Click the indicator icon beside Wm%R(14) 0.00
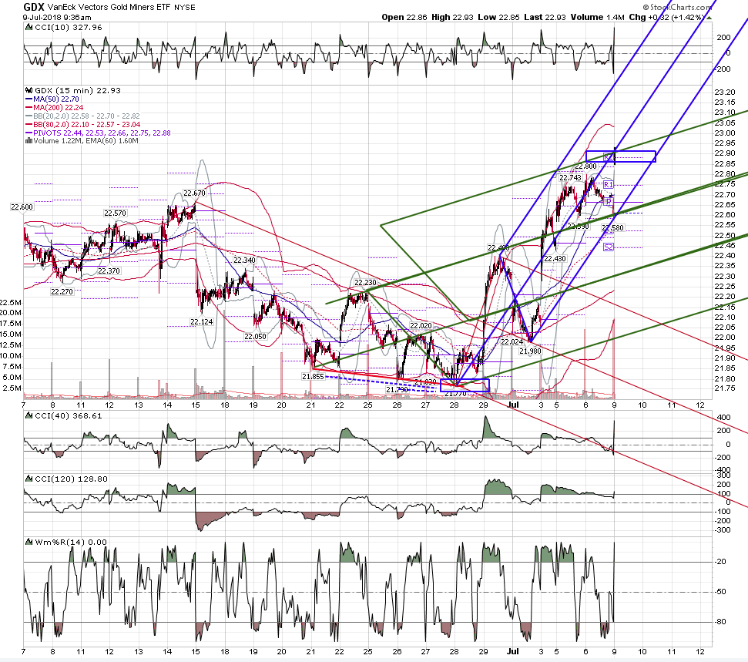The height and width of the screenshot is (662, 748). point(29,543)
